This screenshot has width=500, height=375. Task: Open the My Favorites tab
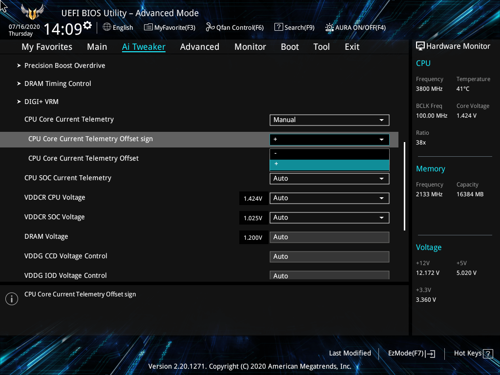point(47,47)
